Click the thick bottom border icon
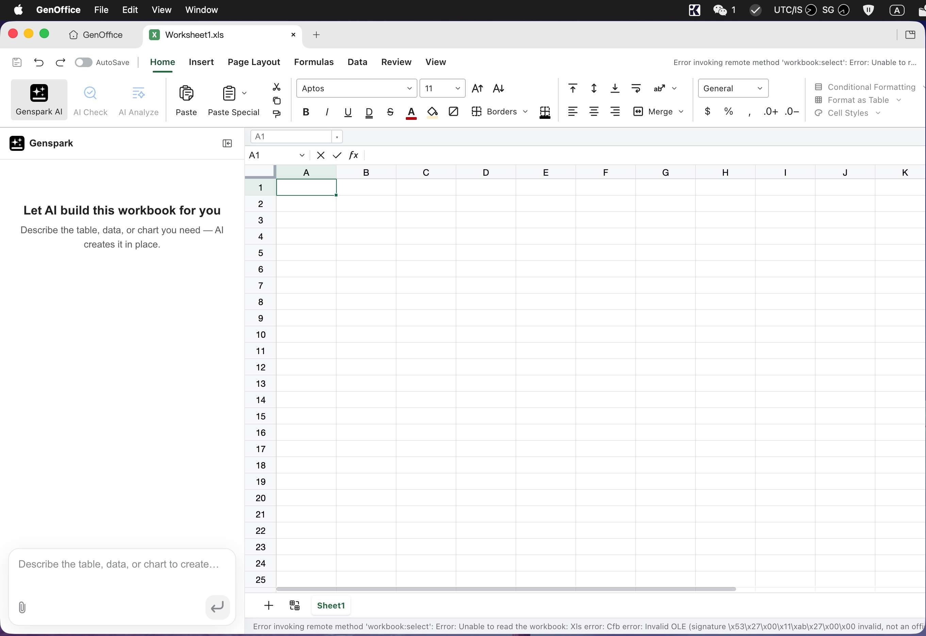 point(545,112)
